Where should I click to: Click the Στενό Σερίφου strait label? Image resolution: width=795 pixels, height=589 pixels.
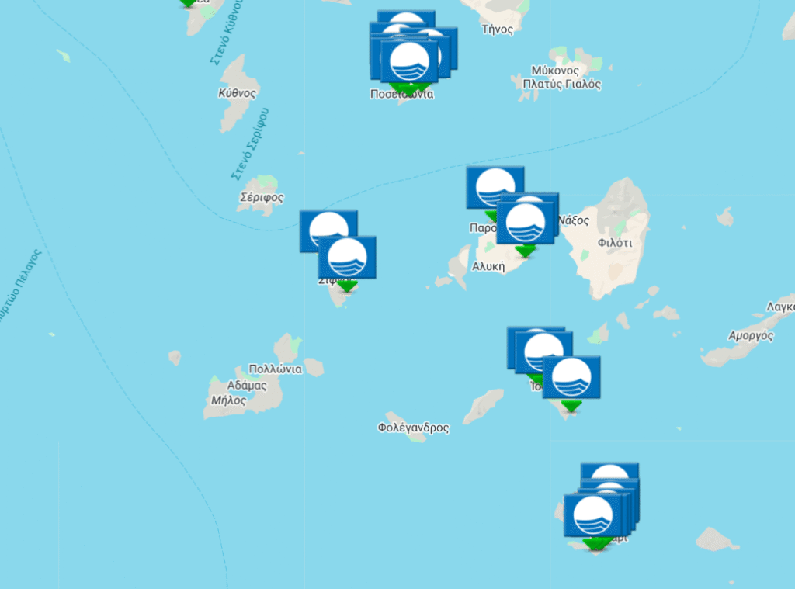point(249,144)
